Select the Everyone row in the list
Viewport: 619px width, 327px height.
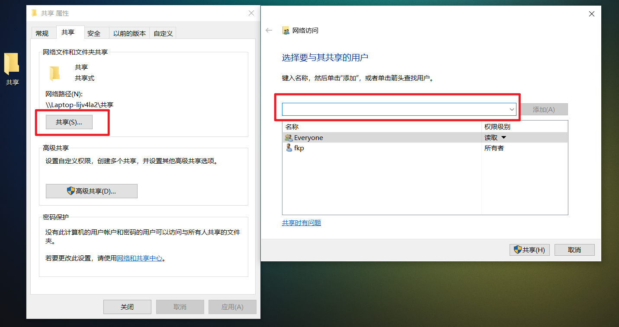(x=425, y=138)
